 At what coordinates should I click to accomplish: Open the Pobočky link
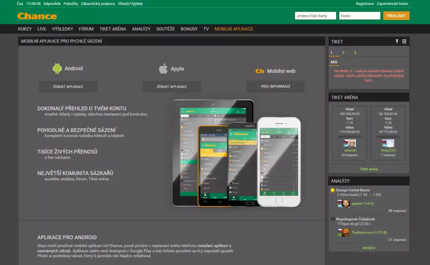[x=71, y=4]
